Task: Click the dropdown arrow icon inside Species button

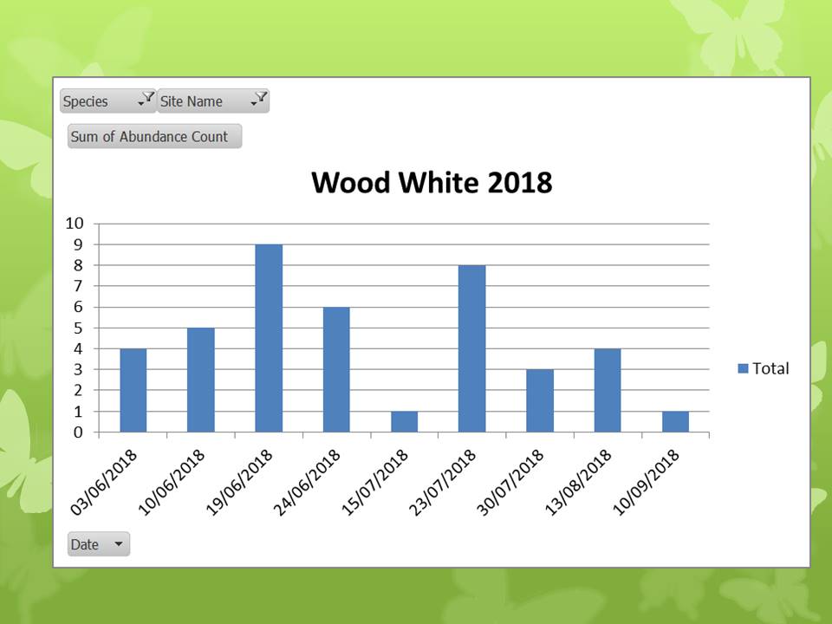Action: 140,104
